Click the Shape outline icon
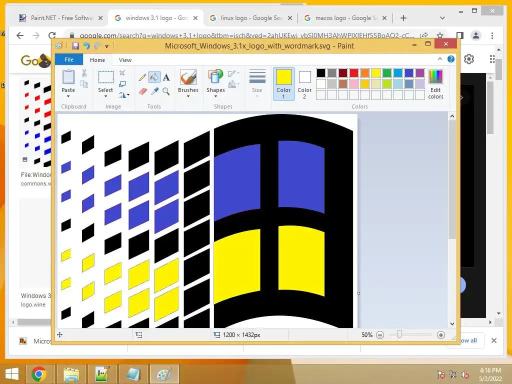Image resolution: width=512 pixels, height=384 pixels. pos(232,74)
